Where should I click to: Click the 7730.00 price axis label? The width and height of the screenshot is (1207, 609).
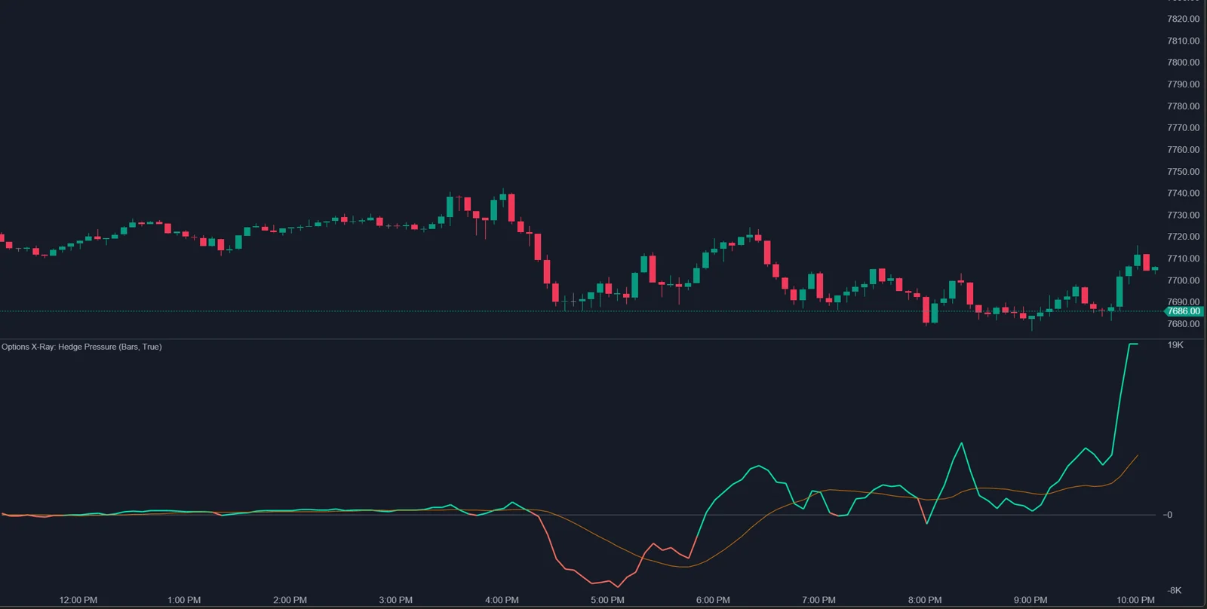[1183, 216]
